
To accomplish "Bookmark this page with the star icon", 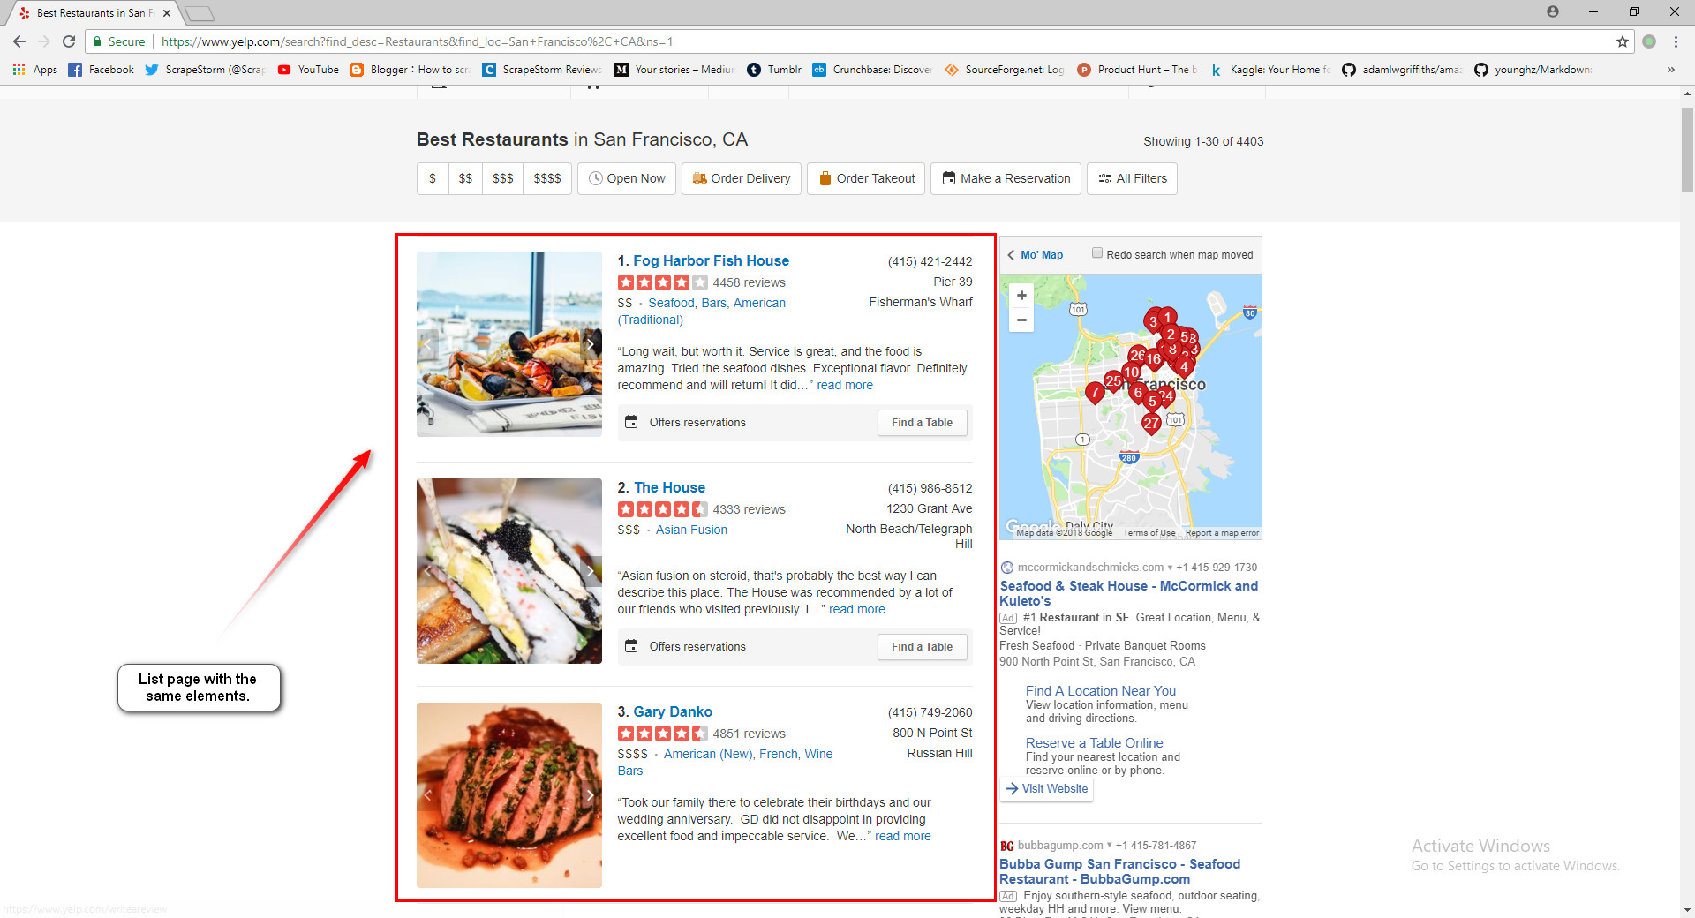I will pos(1622,41).
